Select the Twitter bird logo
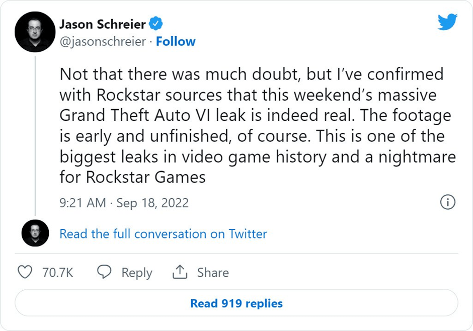Image resolution: width=473 pixels, height=331 pixels. click(x=447, y=22)
